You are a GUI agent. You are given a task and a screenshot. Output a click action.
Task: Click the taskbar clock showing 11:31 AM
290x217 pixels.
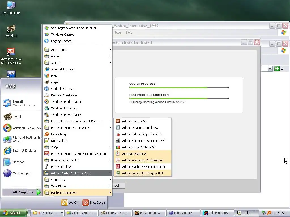point(280,213)
